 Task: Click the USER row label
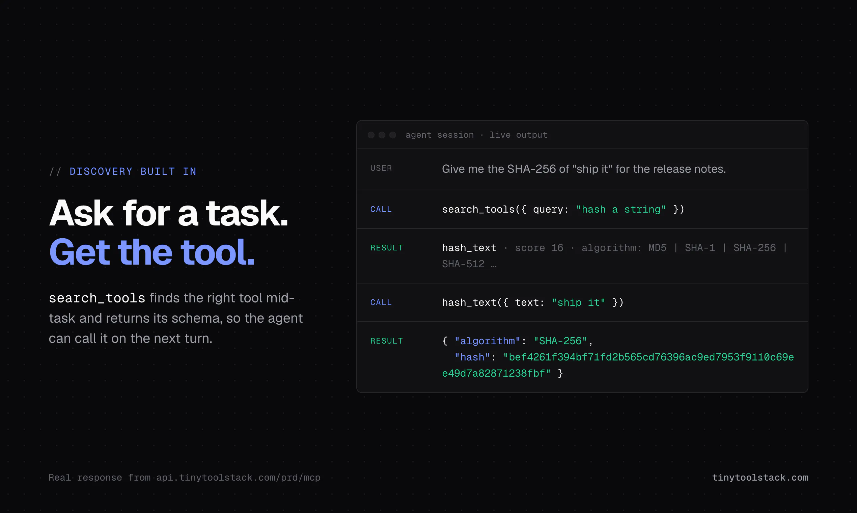[x=381, y=168]
